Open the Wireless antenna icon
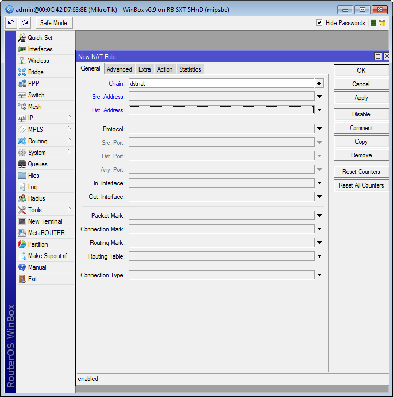The height and width of the screenshot is (397, 393). (22, 61)
